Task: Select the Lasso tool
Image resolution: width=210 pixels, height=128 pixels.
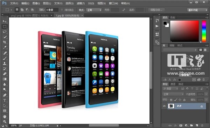Action: click(5, 32)
